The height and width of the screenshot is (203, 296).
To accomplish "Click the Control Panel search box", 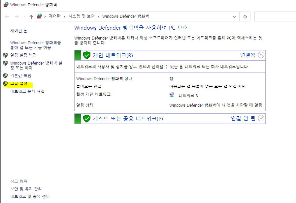I will [275, 16].
